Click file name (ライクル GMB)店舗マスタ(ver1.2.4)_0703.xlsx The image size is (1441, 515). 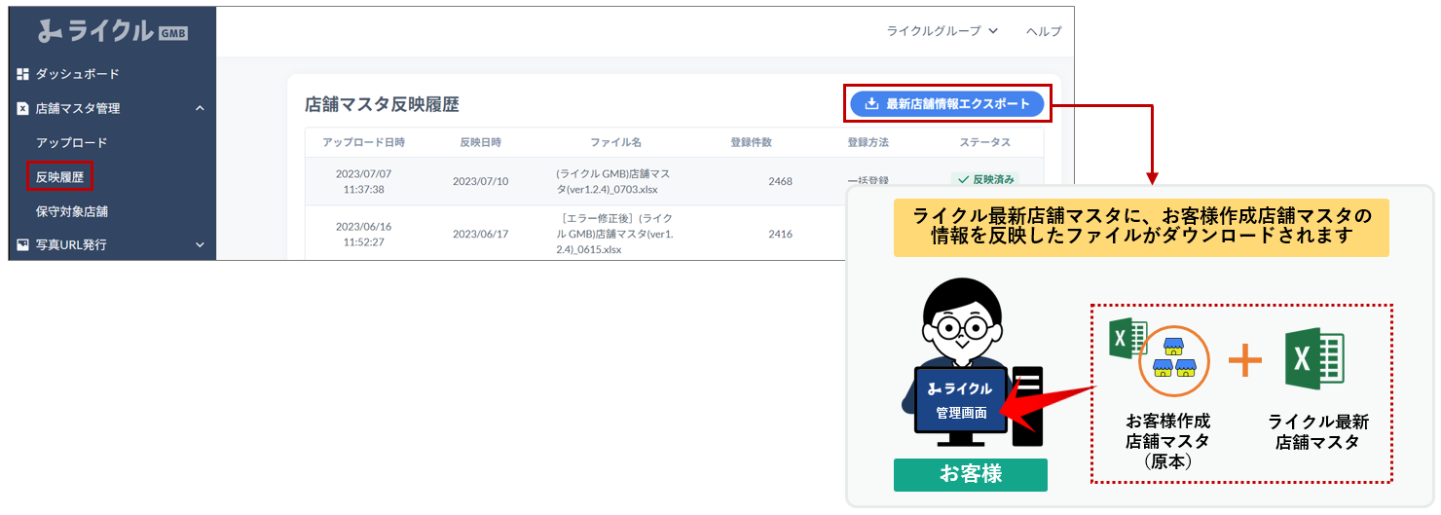[x=614, y=181]
